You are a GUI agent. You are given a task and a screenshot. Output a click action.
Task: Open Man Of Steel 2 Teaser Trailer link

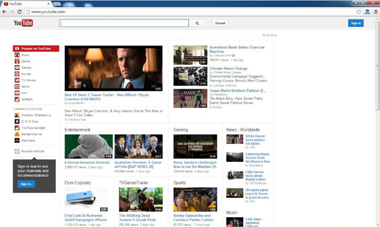[107, 97]
